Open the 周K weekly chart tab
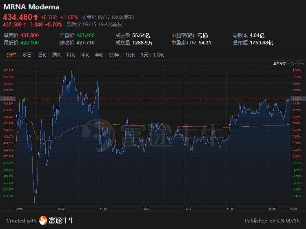This screenshot has width=306, height=229. click(x=56, y=55)
